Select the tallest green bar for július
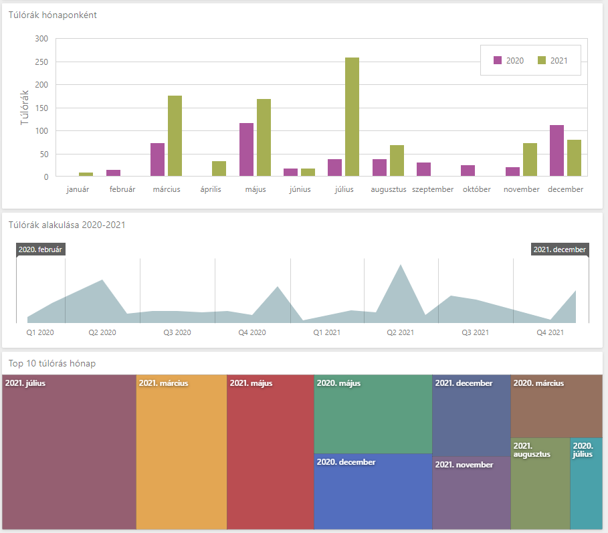The height and width of the screenshot is (533, 608). [x=352, y=117]
